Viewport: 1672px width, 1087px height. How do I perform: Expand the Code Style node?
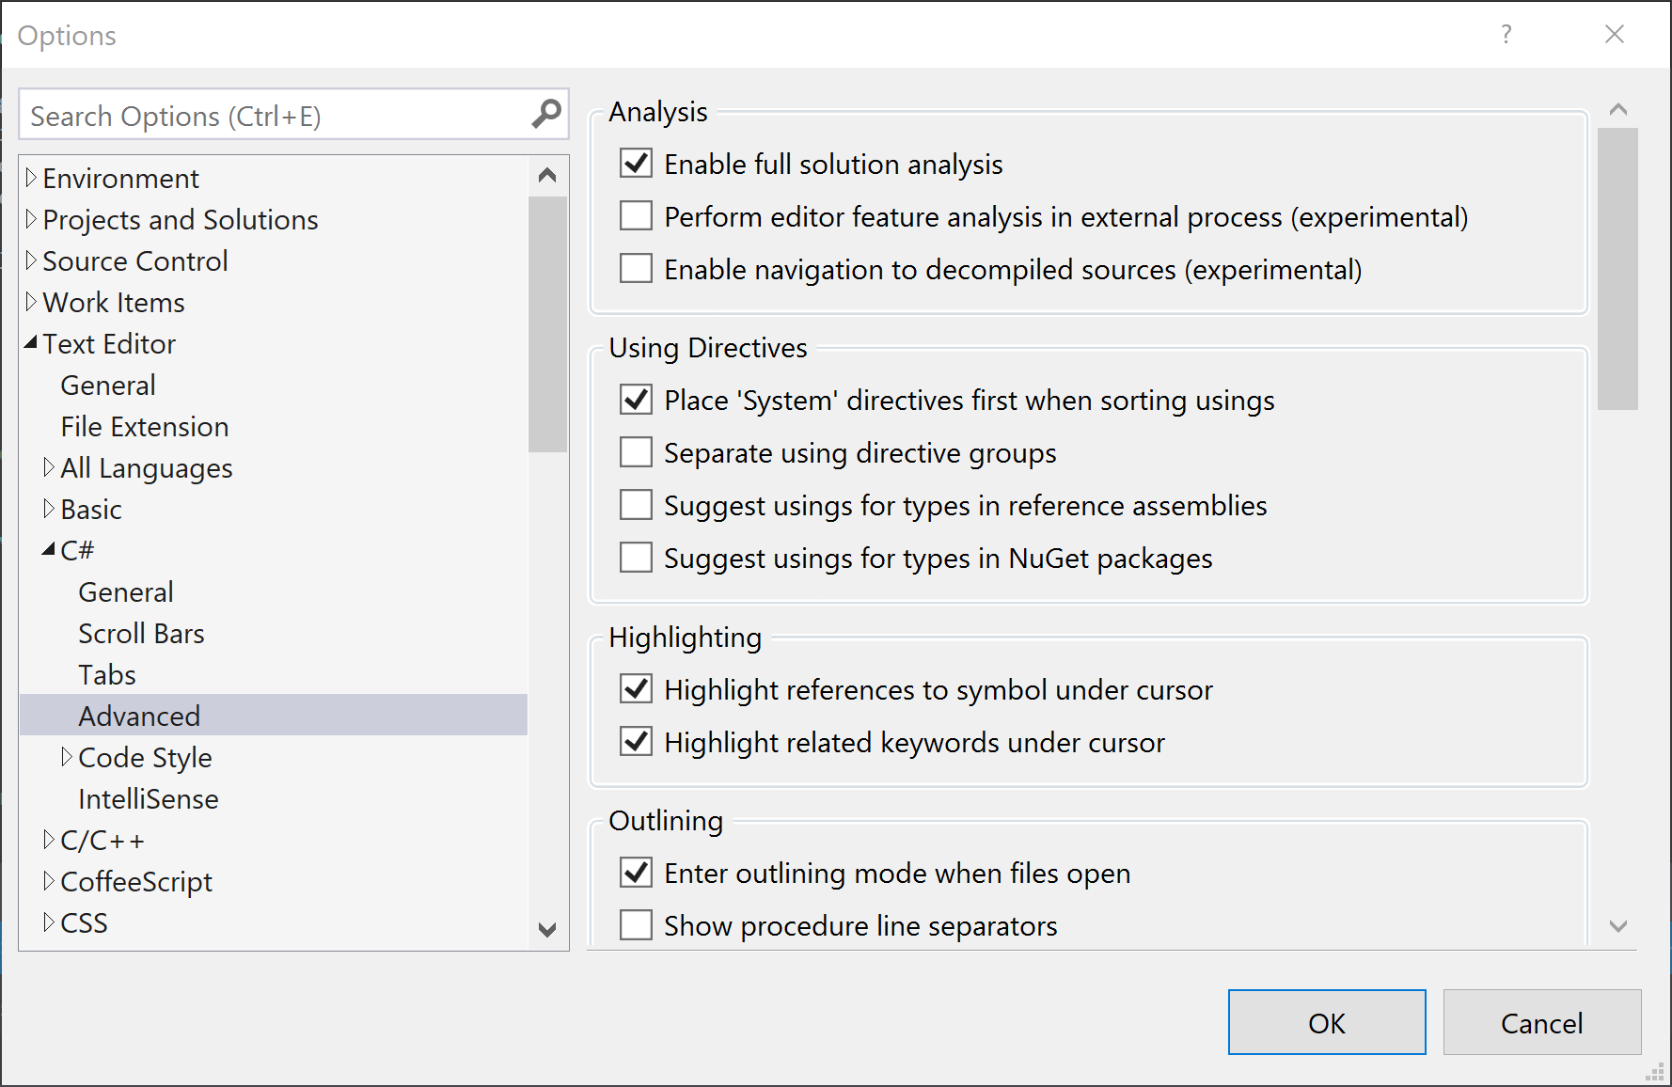pos(67,757)
